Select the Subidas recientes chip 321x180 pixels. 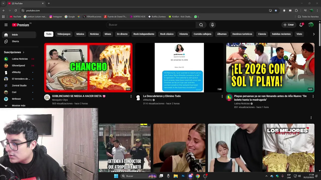coord(281,34)
